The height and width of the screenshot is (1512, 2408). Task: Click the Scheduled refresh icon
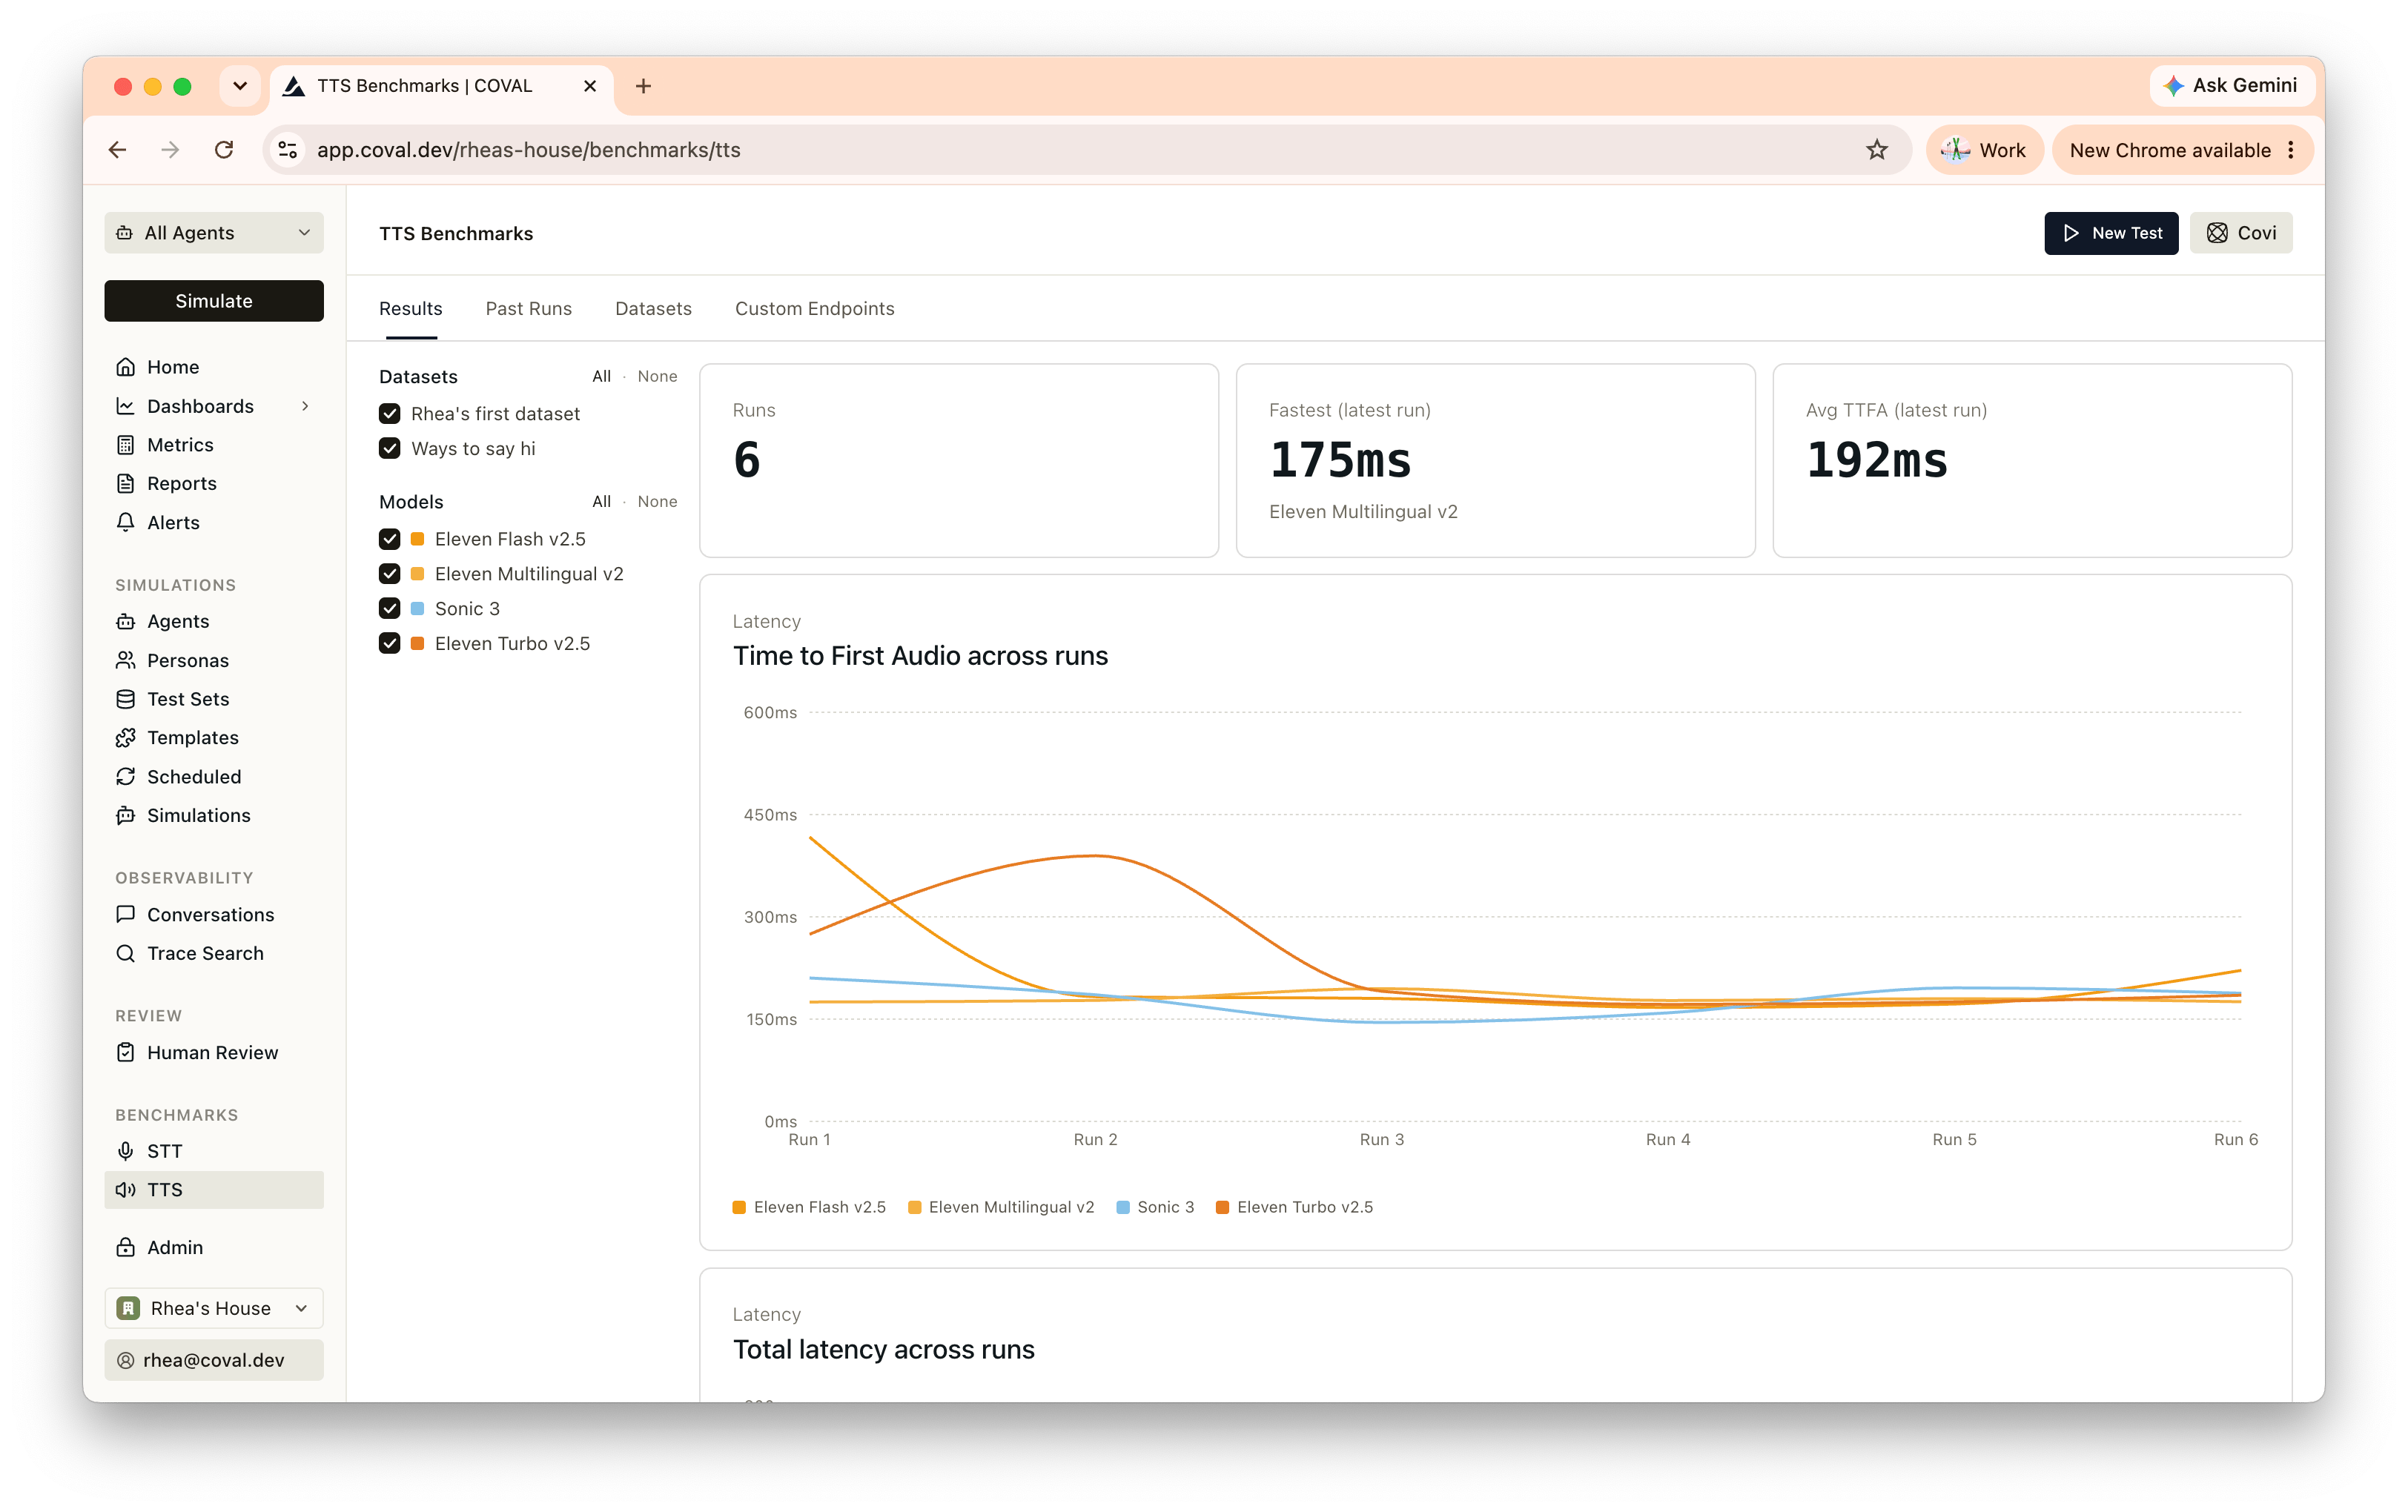tap(125, 777)
